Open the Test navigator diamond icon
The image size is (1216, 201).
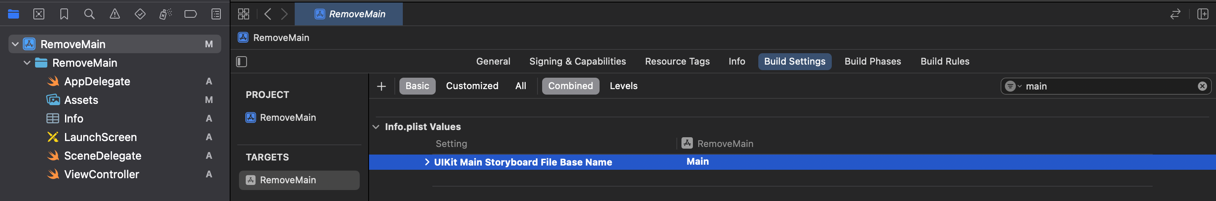tap(140, 14)
